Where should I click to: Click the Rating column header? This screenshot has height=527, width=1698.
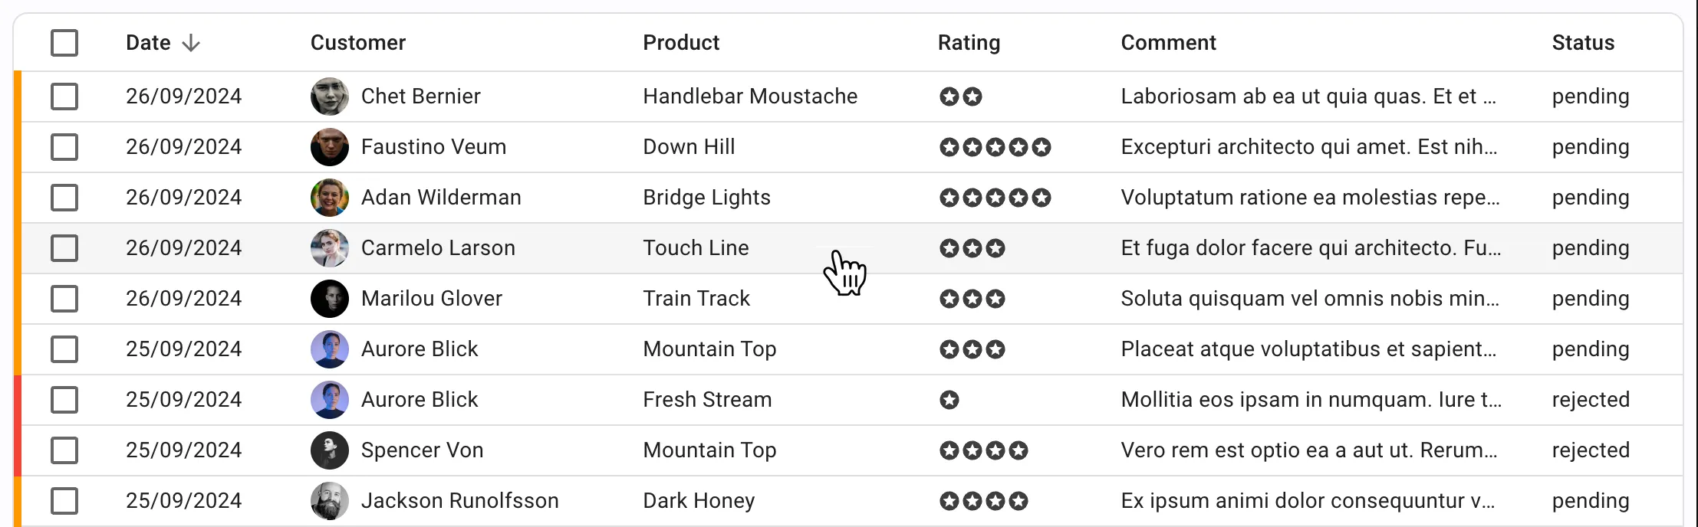click(969, 43)
